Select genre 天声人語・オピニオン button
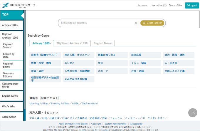The height and width of the screenshot is (131, 200). (78, 55)
